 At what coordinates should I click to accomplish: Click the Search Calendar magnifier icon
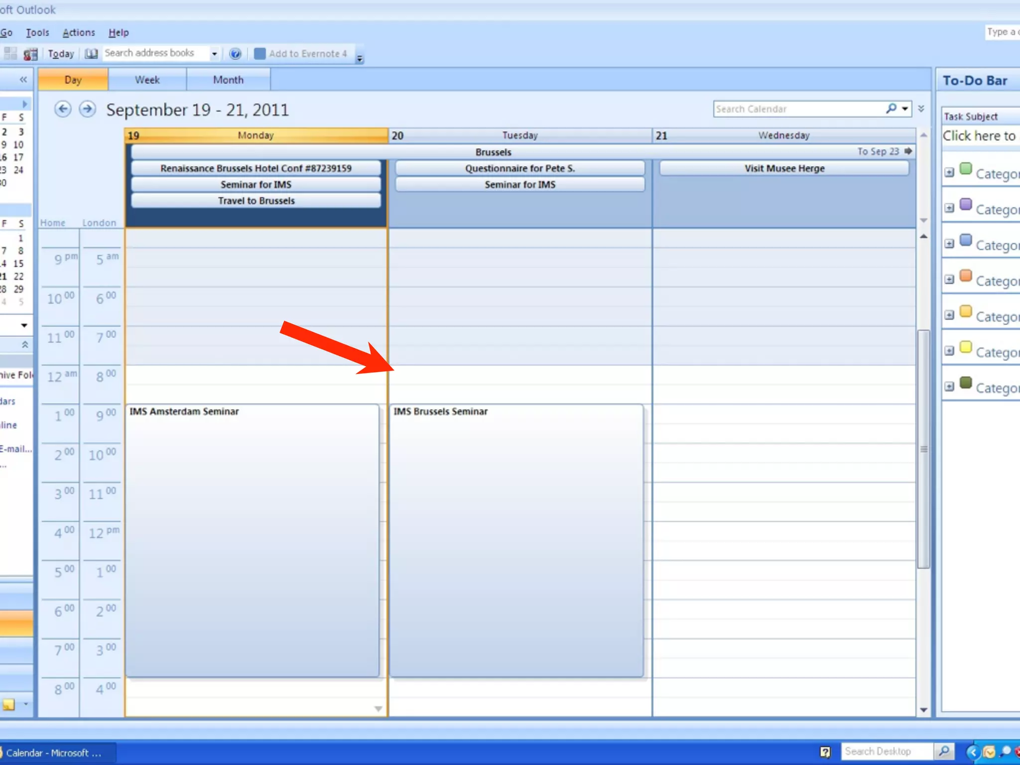(x=891, y=109)
